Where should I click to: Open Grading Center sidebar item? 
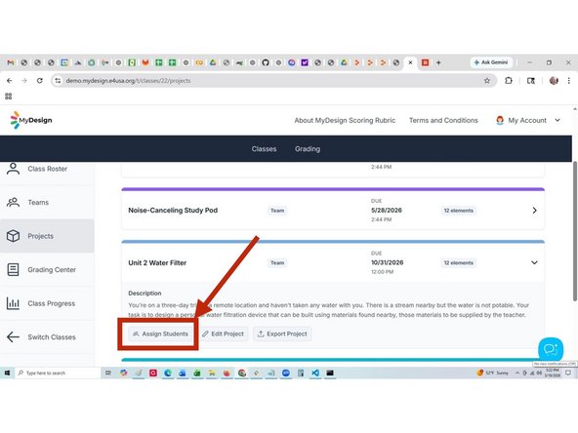[47, 269]
